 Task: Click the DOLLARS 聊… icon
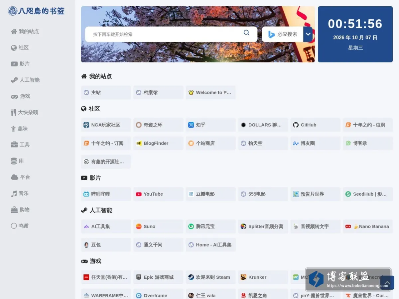coord(243,125)
